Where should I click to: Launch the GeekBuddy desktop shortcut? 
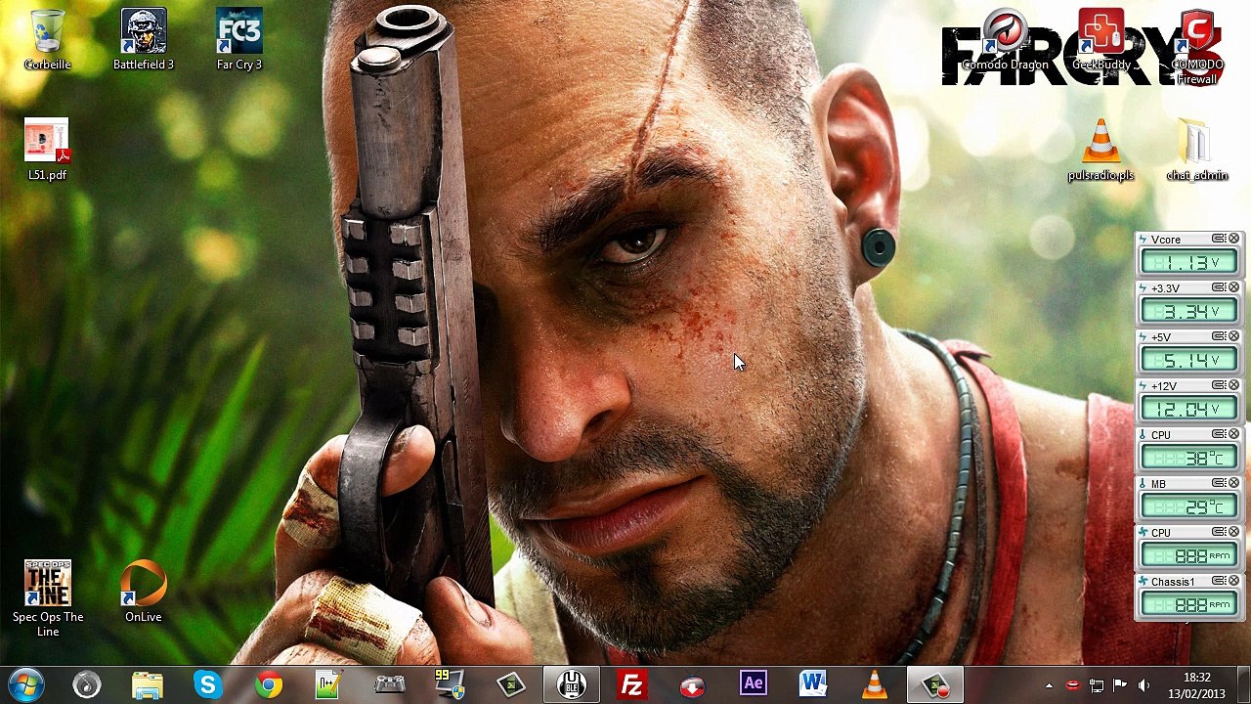tap(1101, 41)
